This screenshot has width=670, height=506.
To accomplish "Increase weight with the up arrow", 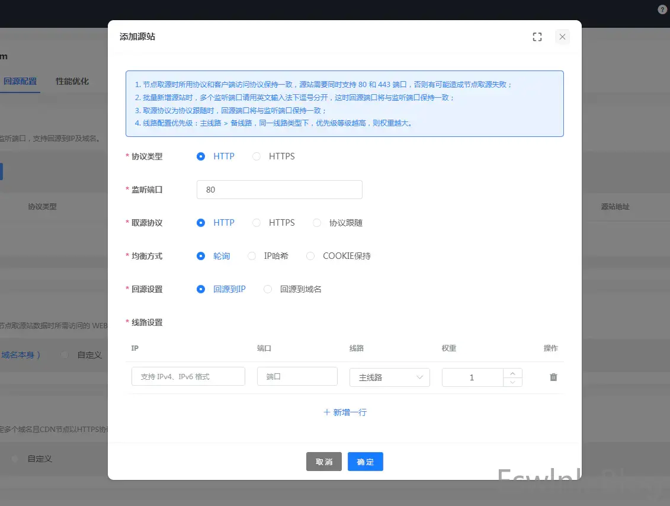I will [512, 373].
